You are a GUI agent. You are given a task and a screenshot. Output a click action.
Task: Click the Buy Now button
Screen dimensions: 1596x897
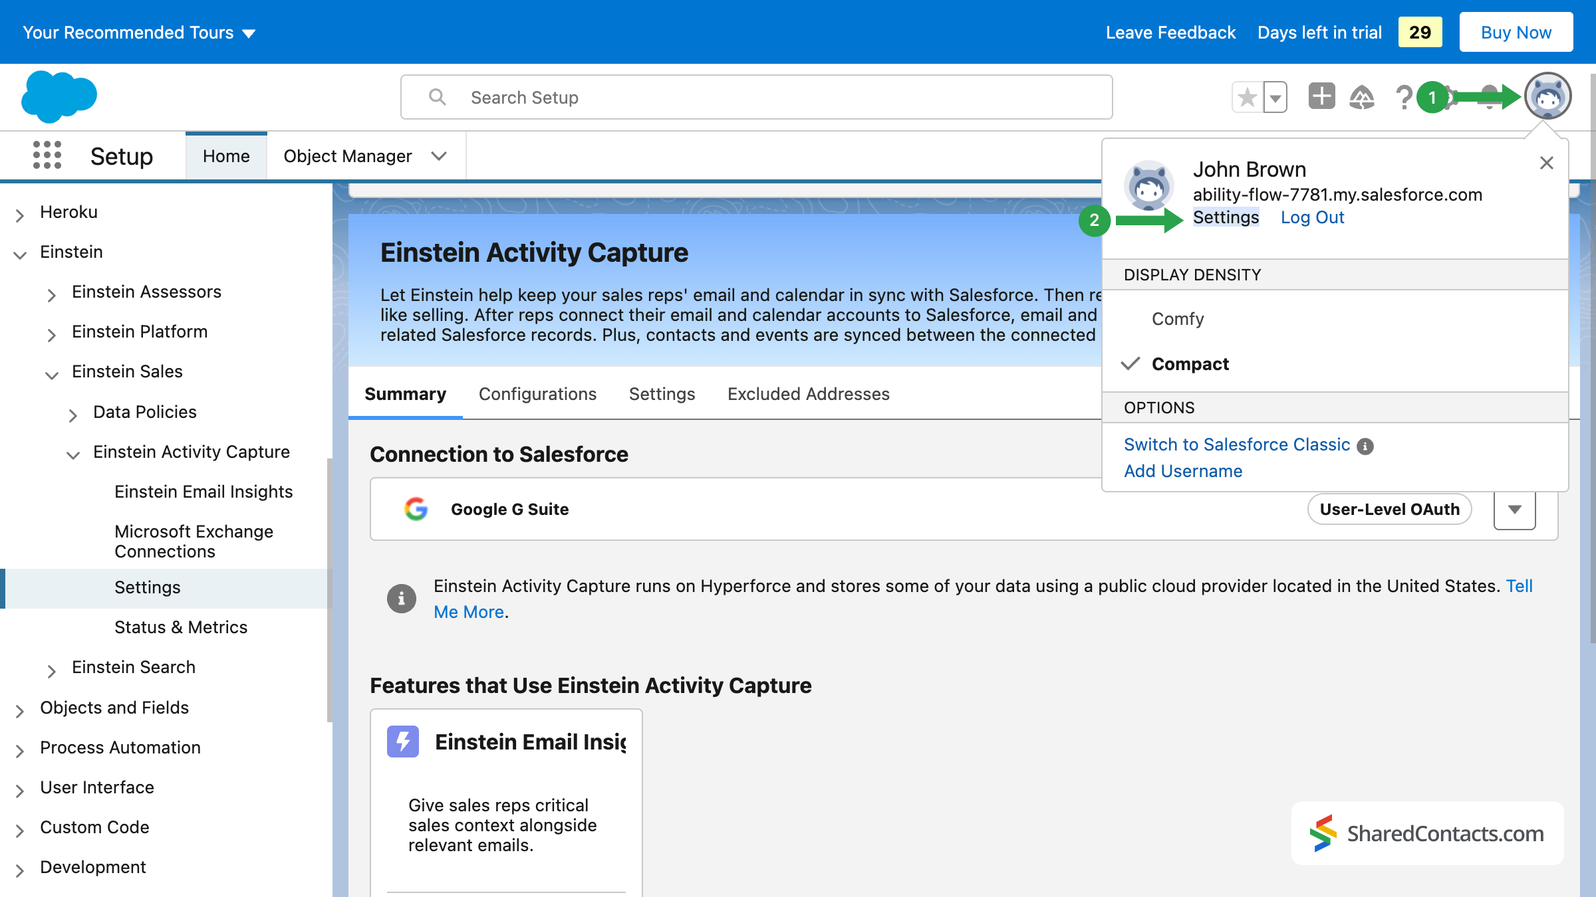pos(1516,32)
